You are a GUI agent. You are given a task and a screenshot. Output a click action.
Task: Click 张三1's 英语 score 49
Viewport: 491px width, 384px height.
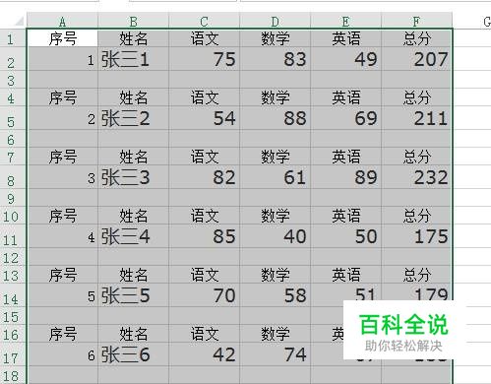[345, 59]
